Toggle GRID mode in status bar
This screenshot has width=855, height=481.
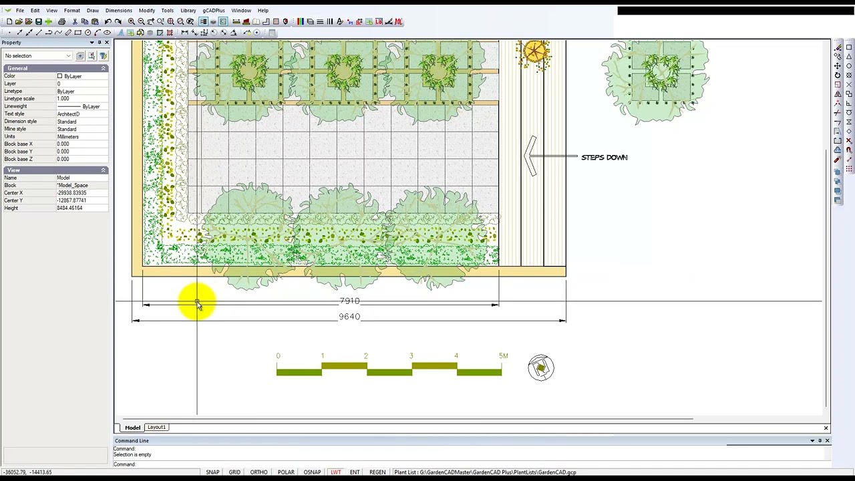coord(234,472)
